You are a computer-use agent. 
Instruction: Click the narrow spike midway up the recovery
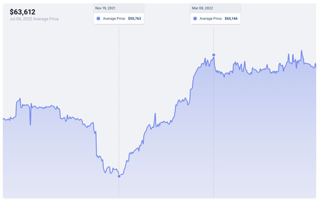tap(155, 114)
